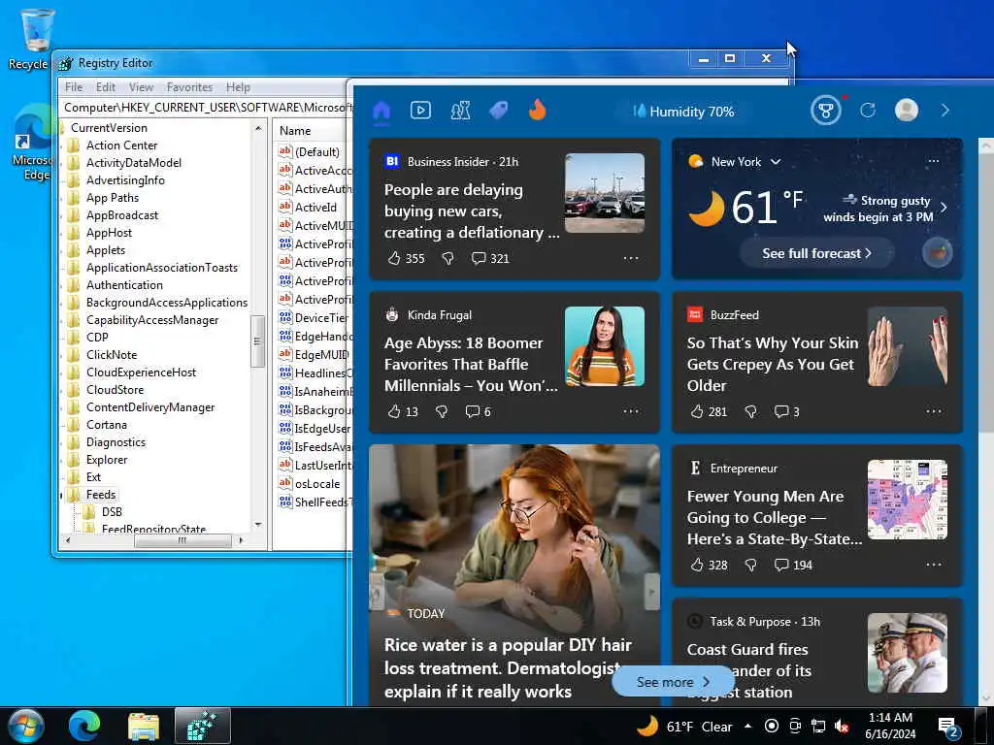The width and height of the screenshot is (994, 745).
Task: Dislike the Kinda Frugal article
Action: pyautogui.click(x=442, y=411)
